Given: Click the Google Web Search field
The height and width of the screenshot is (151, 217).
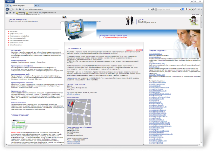Looking at the screenshot, I should (x=168, y=9).
